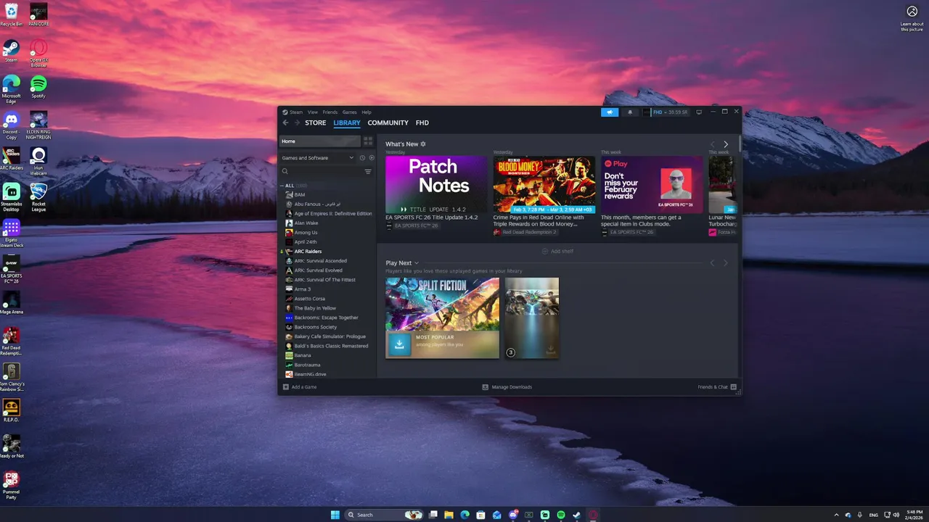Open the Games and Software dropdown
The width and height of the screenshot is (929, 522).
coord(318,158)
